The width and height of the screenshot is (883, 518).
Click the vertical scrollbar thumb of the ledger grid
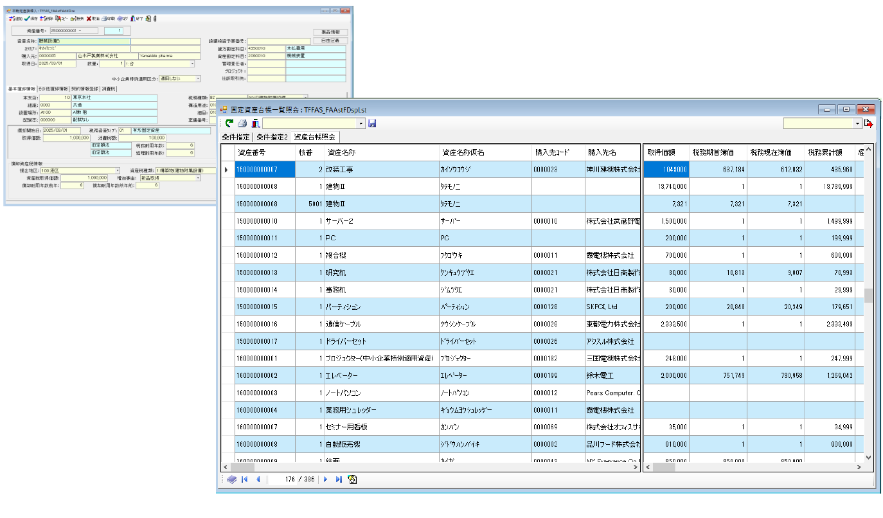tap(868, 295)
